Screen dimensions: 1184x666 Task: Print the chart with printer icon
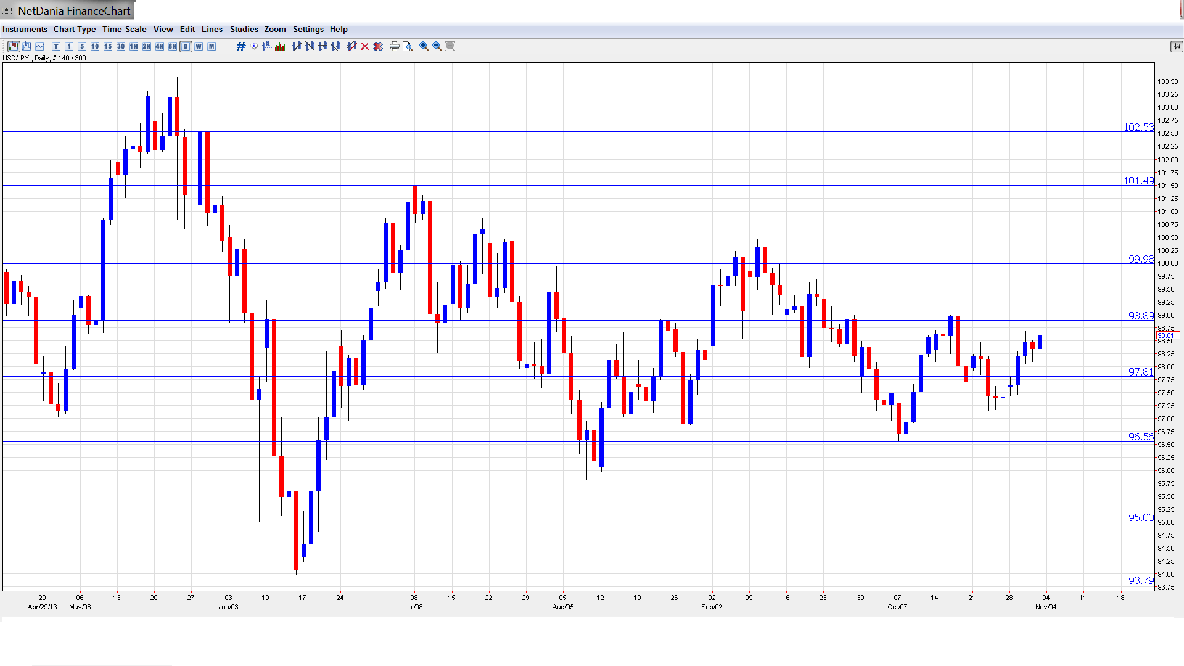[394, 46]
